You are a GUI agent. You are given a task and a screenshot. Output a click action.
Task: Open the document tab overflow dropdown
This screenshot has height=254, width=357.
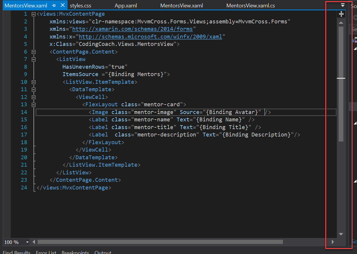tap(343, 5)
